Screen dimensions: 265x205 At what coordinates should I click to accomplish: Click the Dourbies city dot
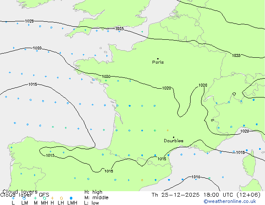pos(173,137)
